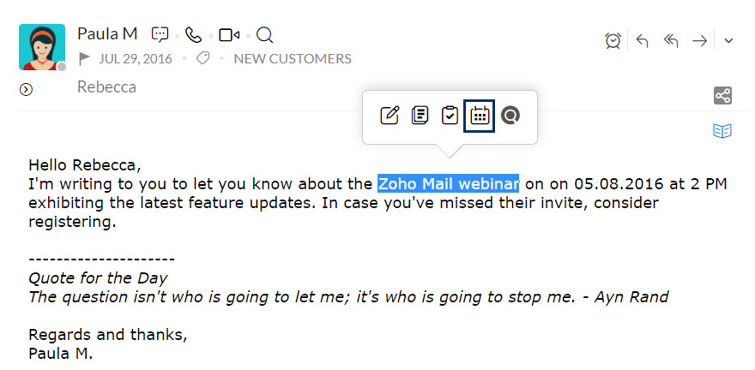Add selected text to notes list icon

click(x=420, y=115)
